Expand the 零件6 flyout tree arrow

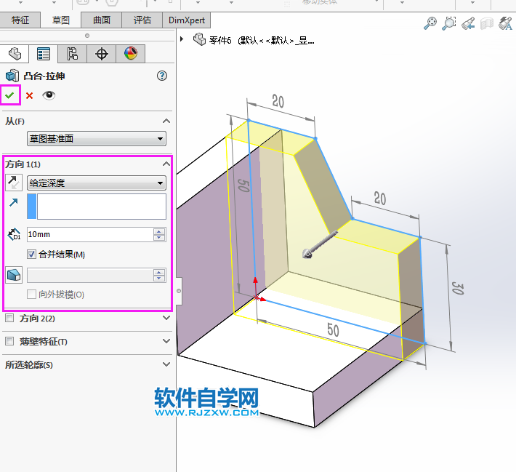tap(181, 39)
